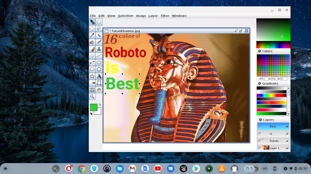Select the Arrow line tool
Screen dimensions: 311x174
pos(92,63)
